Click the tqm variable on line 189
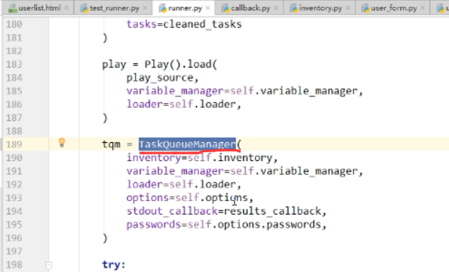This screenshot has height=272, width=449. [x=111, y=144]
